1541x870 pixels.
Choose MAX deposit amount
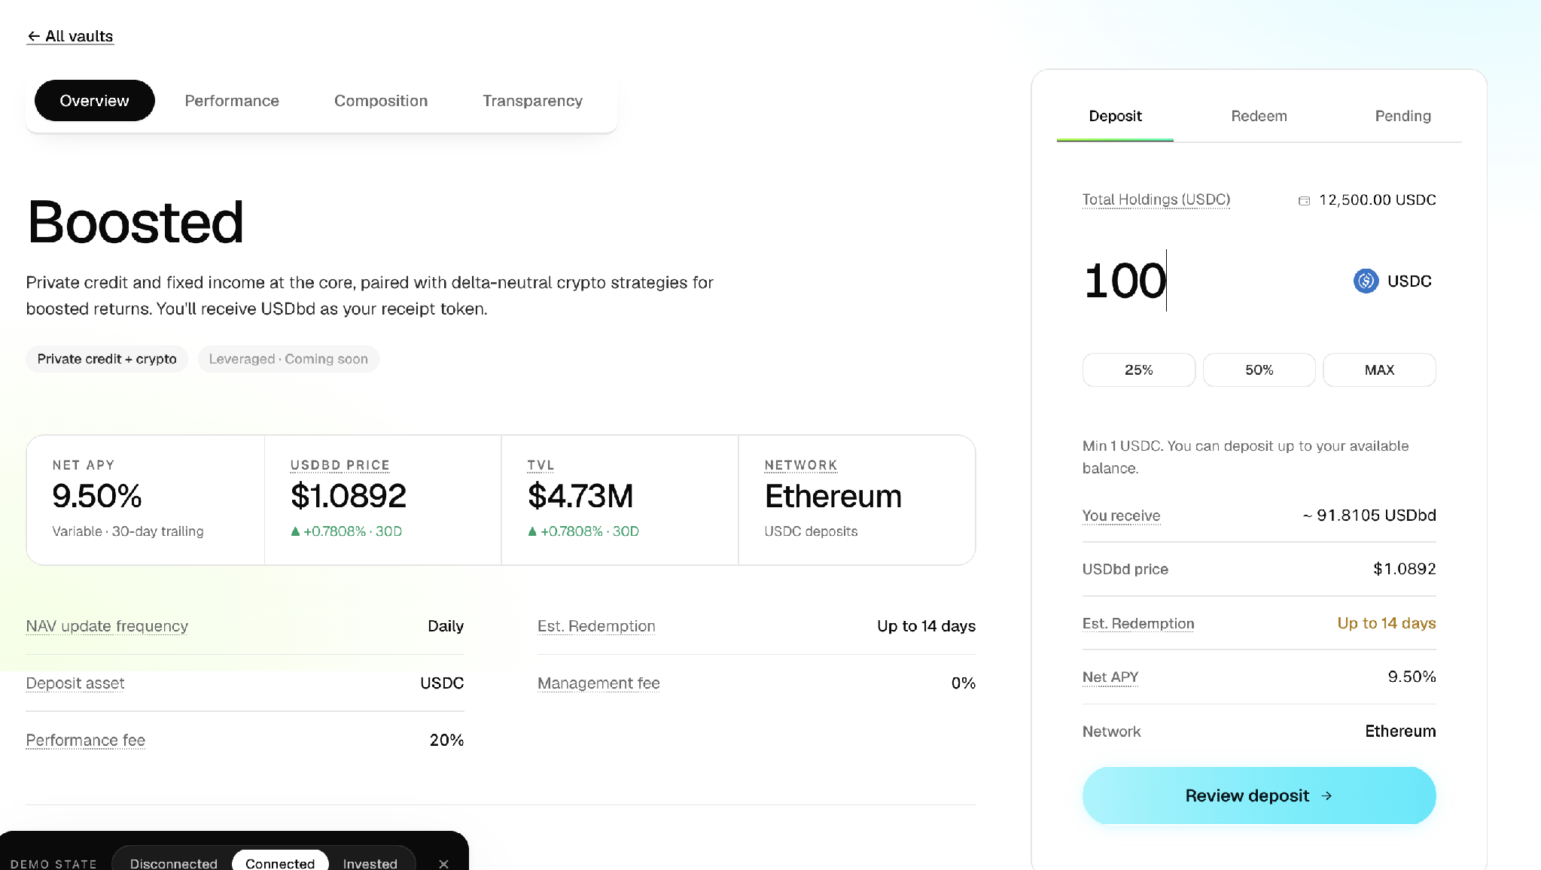click(1379, 370)
